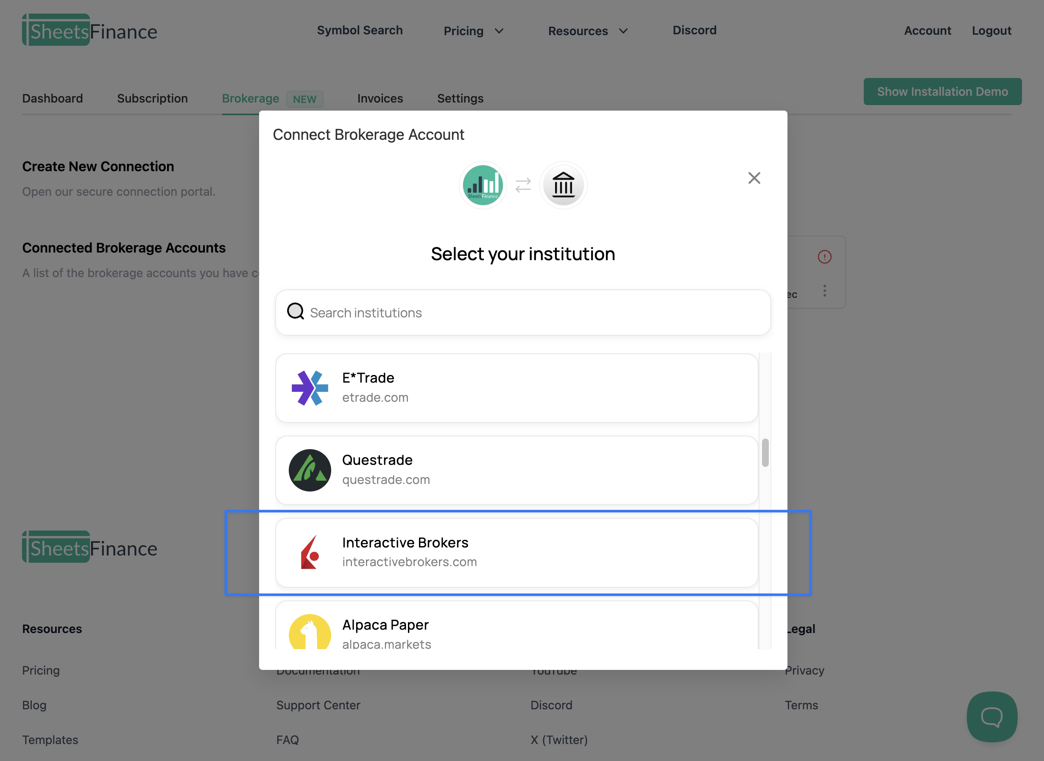
Task: Open the footer X (Twitter) link
Action: click(559, 740)
